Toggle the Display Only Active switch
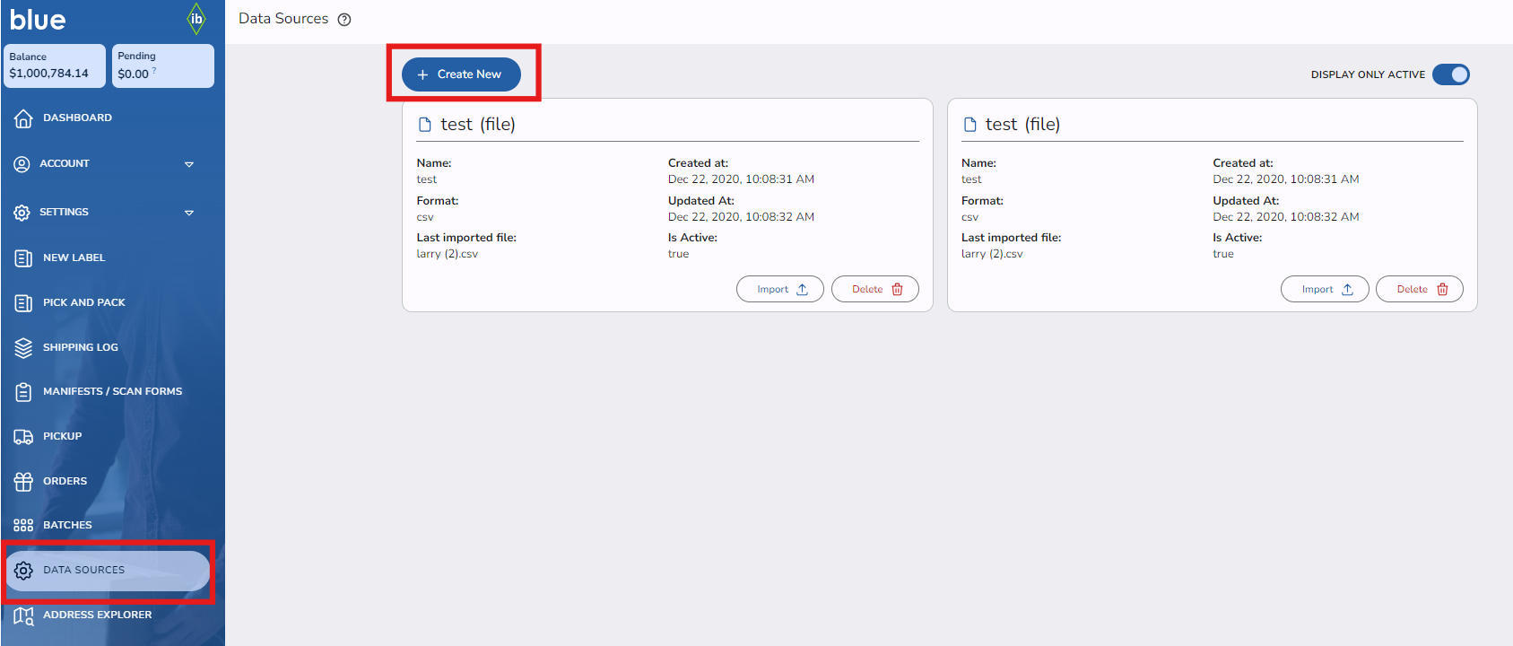The image size is (1513, 646). tap(1450, 74)
